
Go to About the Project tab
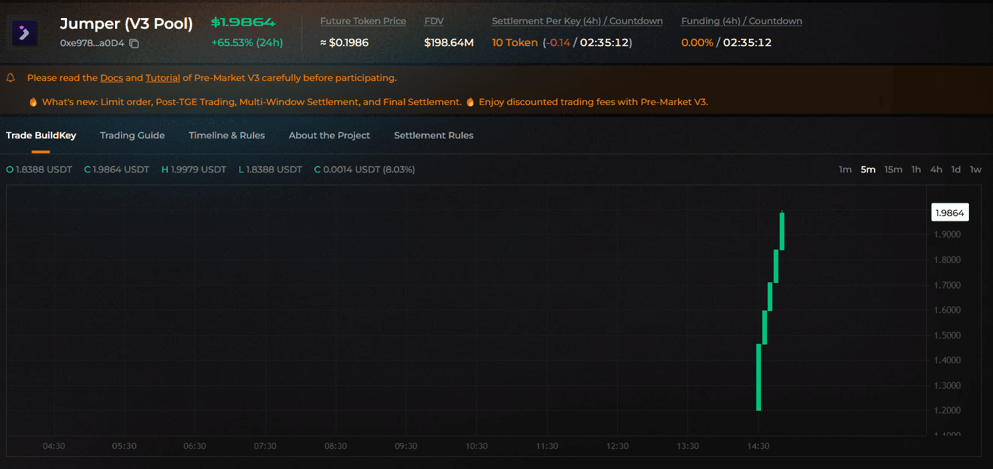[329, 135]
